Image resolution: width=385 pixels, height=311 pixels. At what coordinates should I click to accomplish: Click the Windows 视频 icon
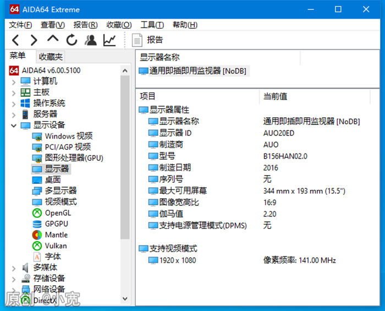coord(37,137)
